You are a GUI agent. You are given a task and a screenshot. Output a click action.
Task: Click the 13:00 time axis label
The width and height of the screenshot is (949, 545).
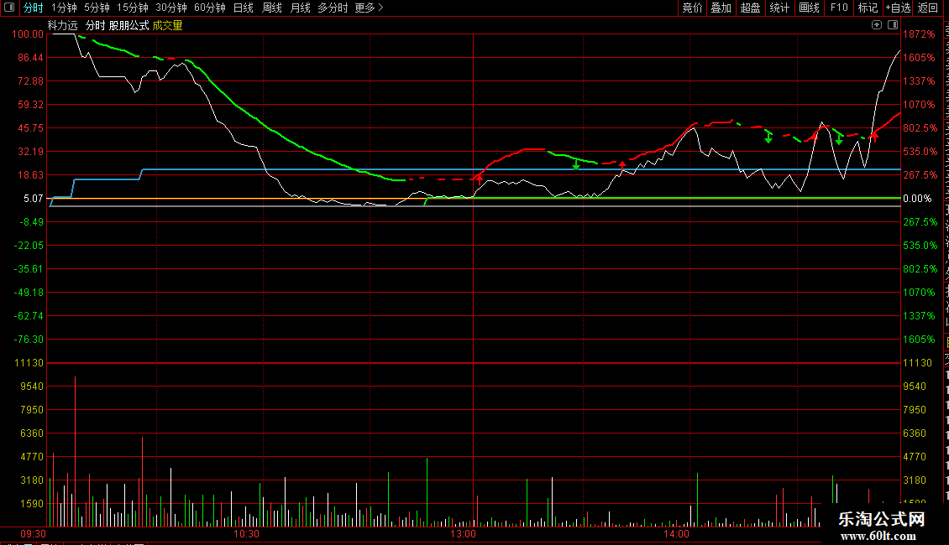pyautogui.click(x=463, y=534)
